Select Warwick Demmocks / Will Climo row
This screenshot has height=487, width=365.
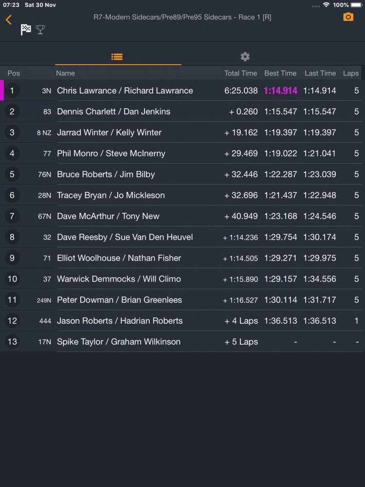pos(182,279)
